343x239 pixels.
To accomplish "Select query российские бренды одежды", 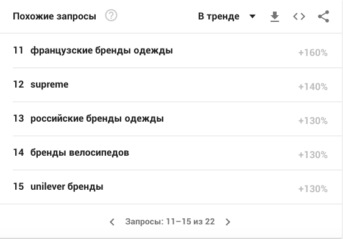I will 97,119.
